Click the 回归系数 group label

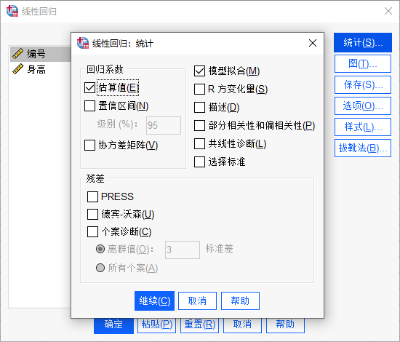105,69
